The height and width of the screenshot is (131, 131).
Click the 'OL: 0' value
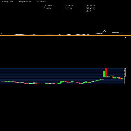88,11
